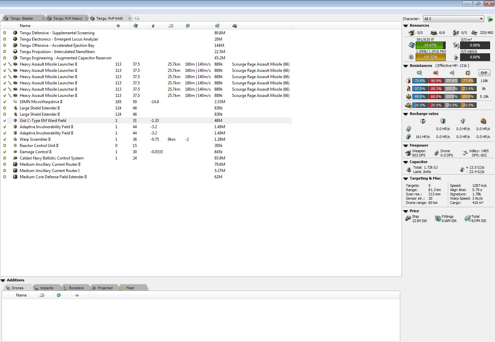Toggle the Medium Ancillary Current Router I state indicator
Image resolution: width=495 pixels, height=342 pixels.
(x=5, y=171)
